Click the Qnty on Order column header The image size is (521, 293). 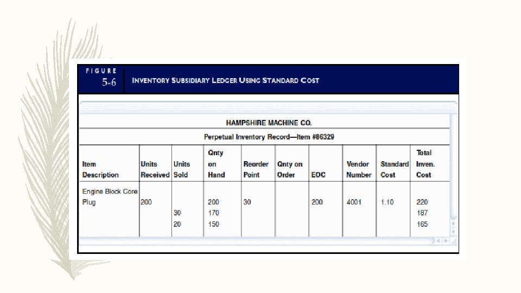pos(290,169)
